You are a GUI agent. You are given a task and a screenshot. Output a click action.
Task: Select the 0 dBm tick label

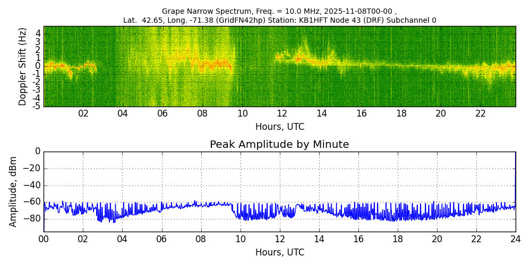[x=37, y=152]
